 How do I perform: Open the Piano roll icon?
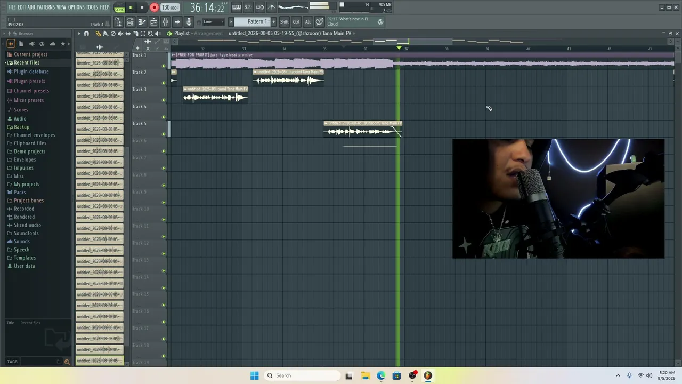coord(142,22)
